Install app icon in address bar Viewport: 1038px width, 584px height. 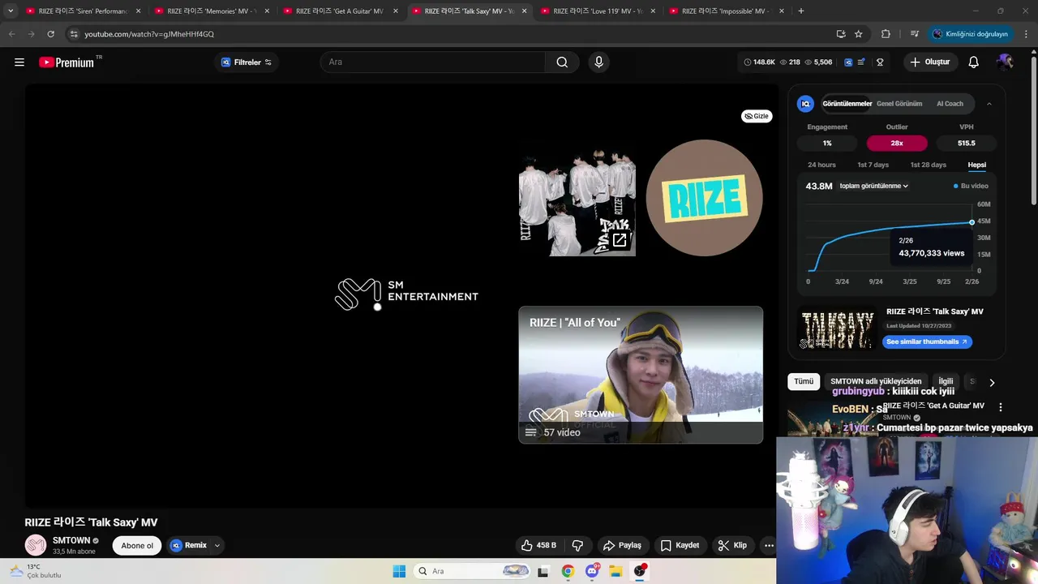click(841, 34)
